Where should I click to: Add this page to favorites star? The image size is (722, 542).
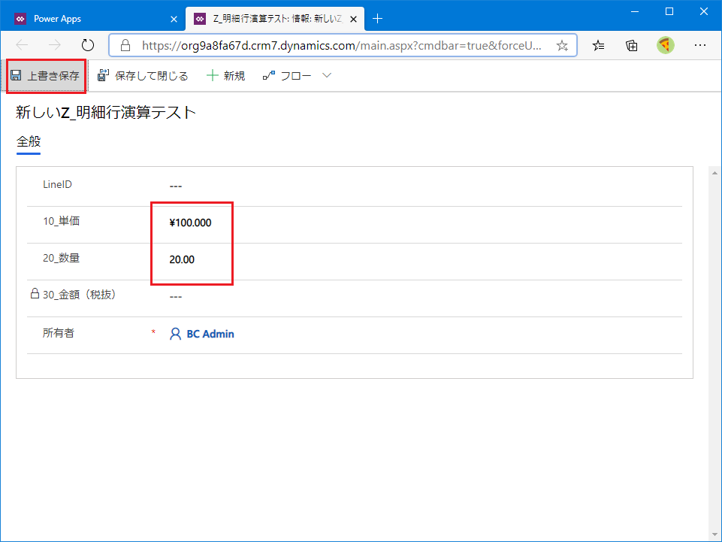click(562, 45)
